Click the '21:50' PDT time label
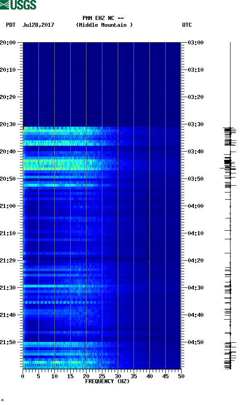This screenshot has width=250, height=405. point(8,342)
